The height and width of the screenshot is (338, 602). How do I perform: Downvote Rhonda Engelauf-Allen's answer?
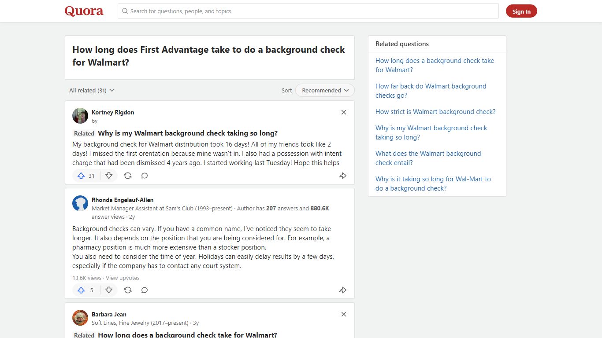109,290
